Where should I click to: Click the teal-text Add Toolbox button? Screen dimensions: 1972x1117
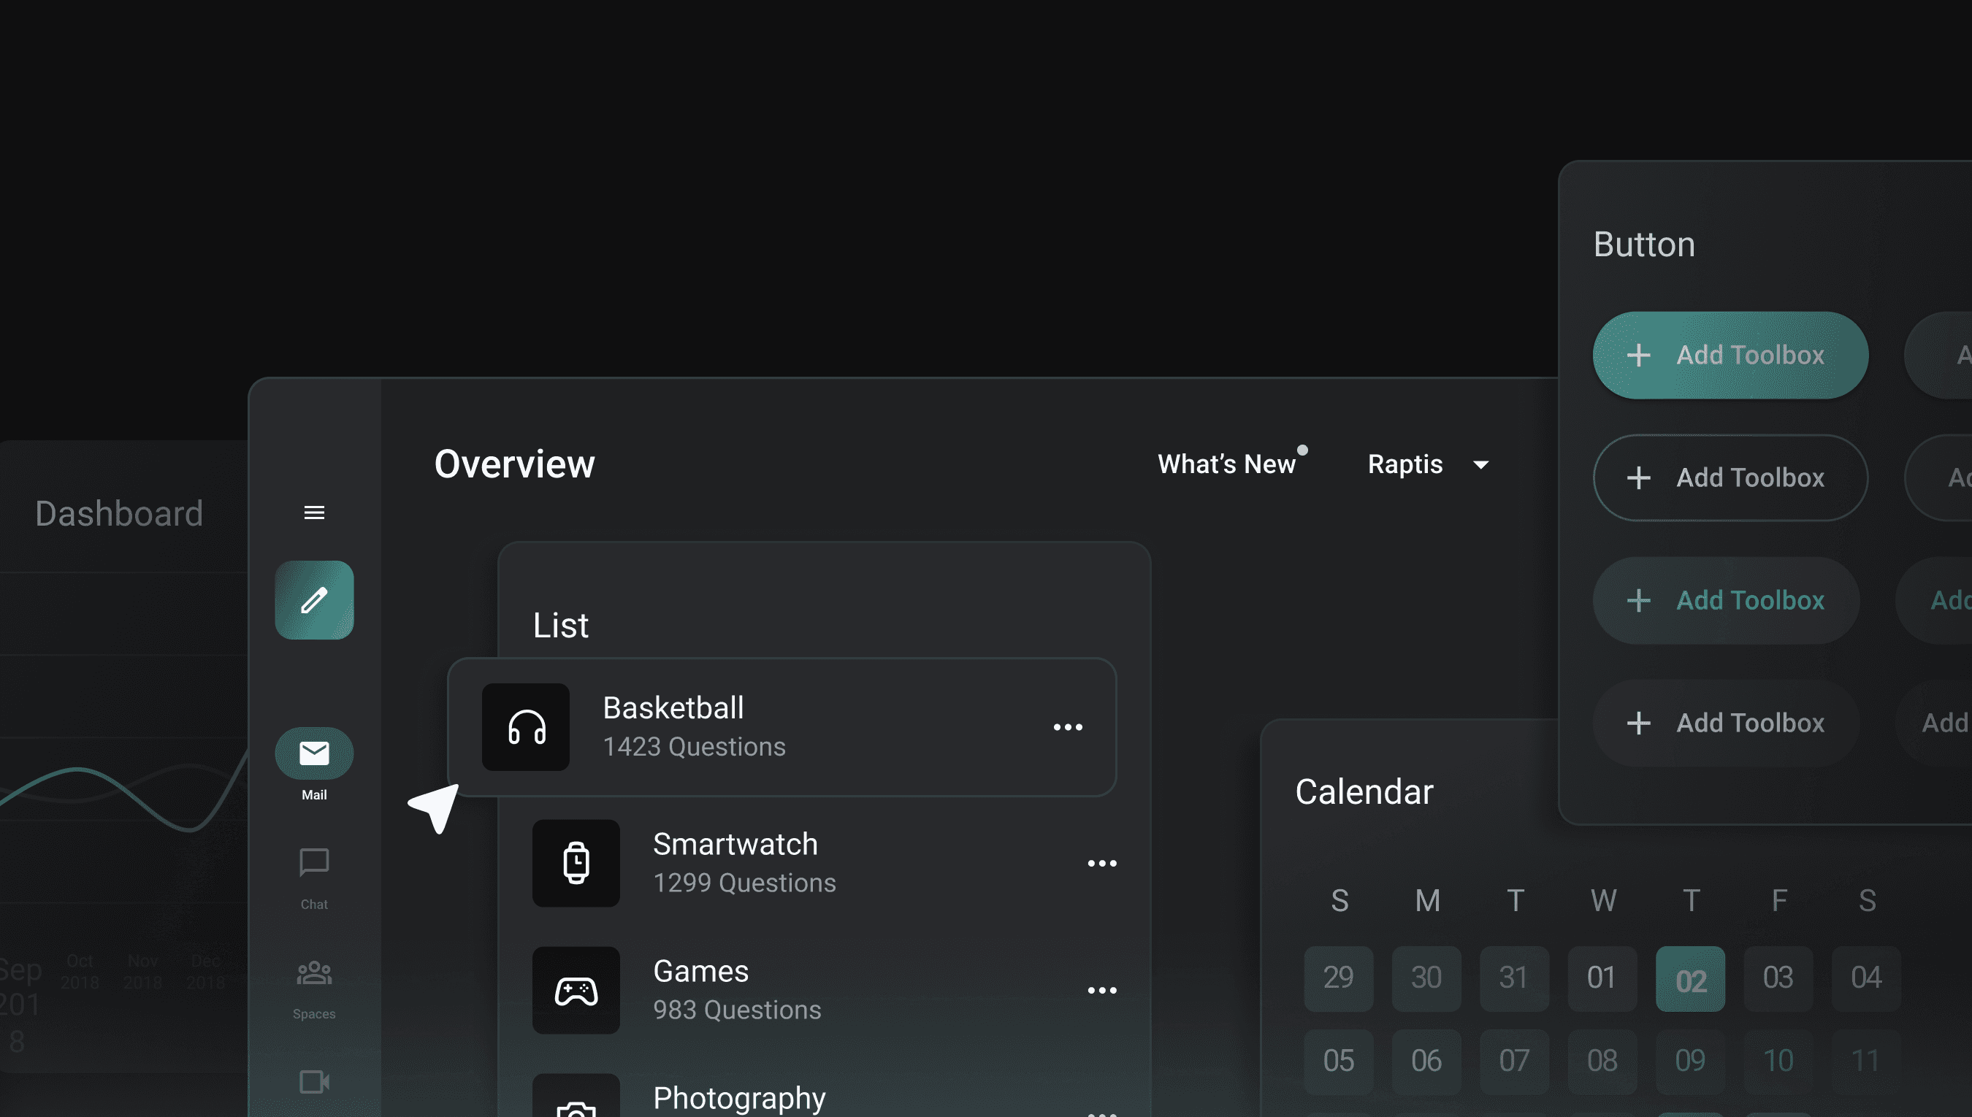tap(1727, 601)
